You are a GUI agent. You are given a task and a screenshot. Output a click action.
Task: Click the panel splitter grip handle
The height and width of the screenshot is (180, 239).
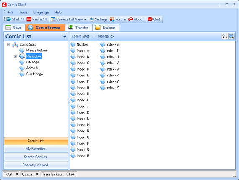pyautogui.click(x=69, y=100)
